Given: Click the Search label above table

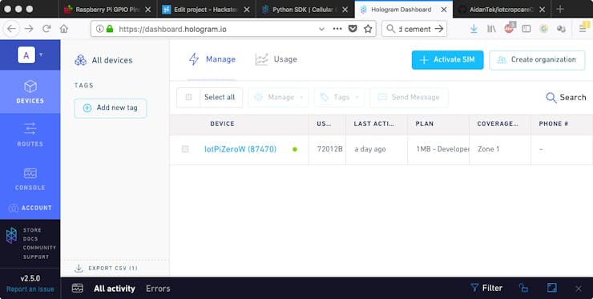Looking at the screenshot, I should pos(573,98).
